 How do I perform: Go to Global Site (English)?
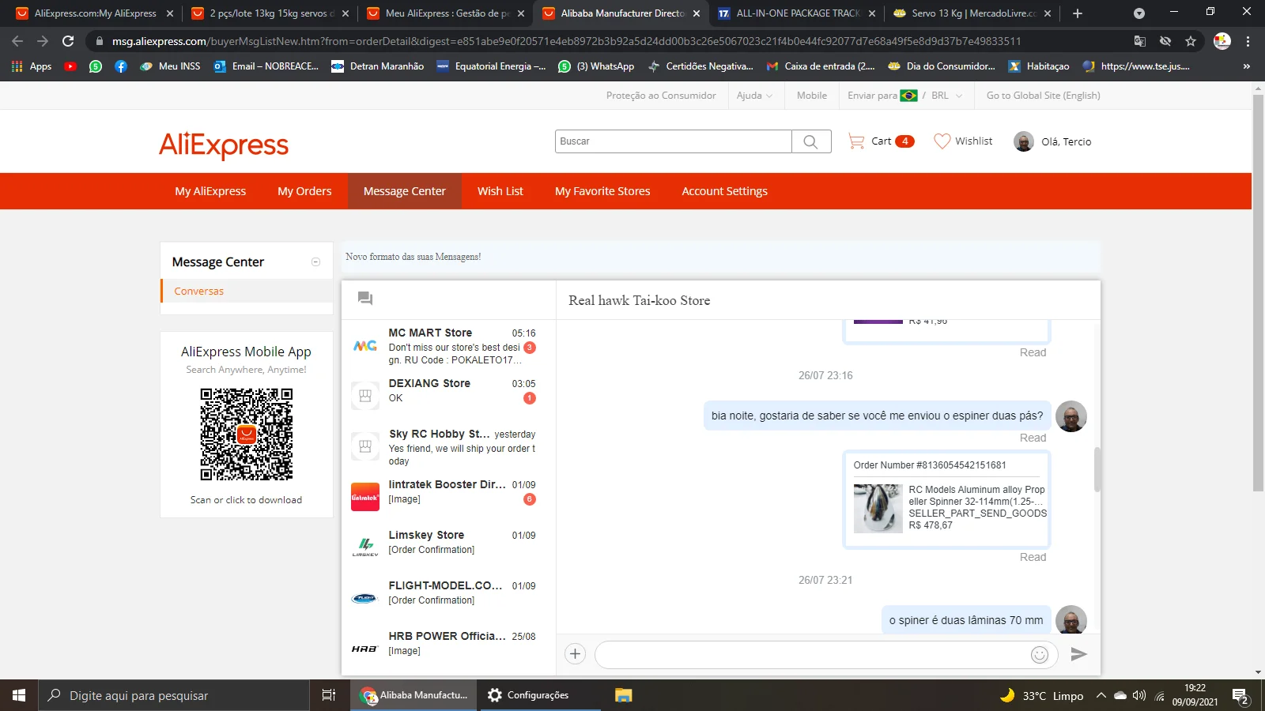pyautogui.click(x=1044, y=96)
